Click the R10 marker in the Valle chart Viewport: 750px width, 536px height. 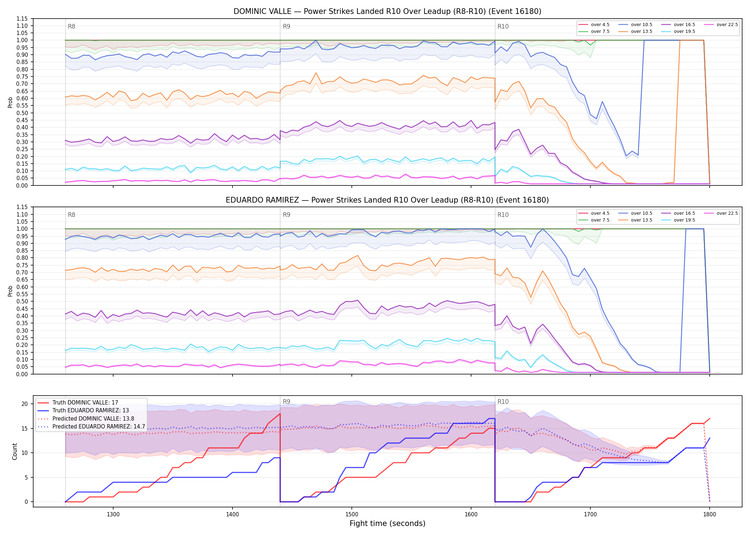click(x=503, y=26)
